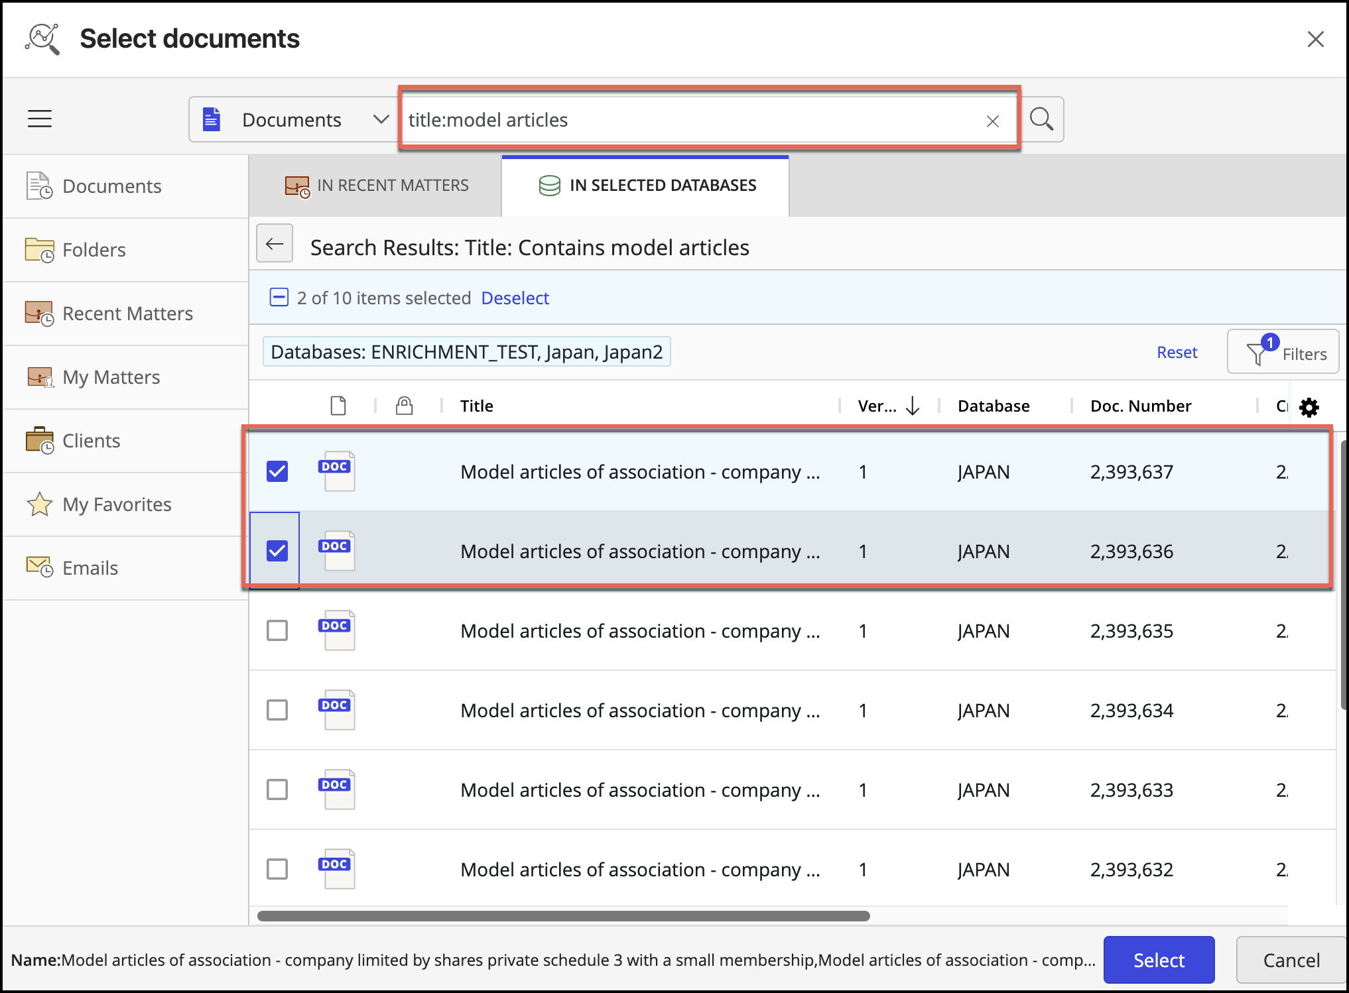Click the blue Select button

1158,960
